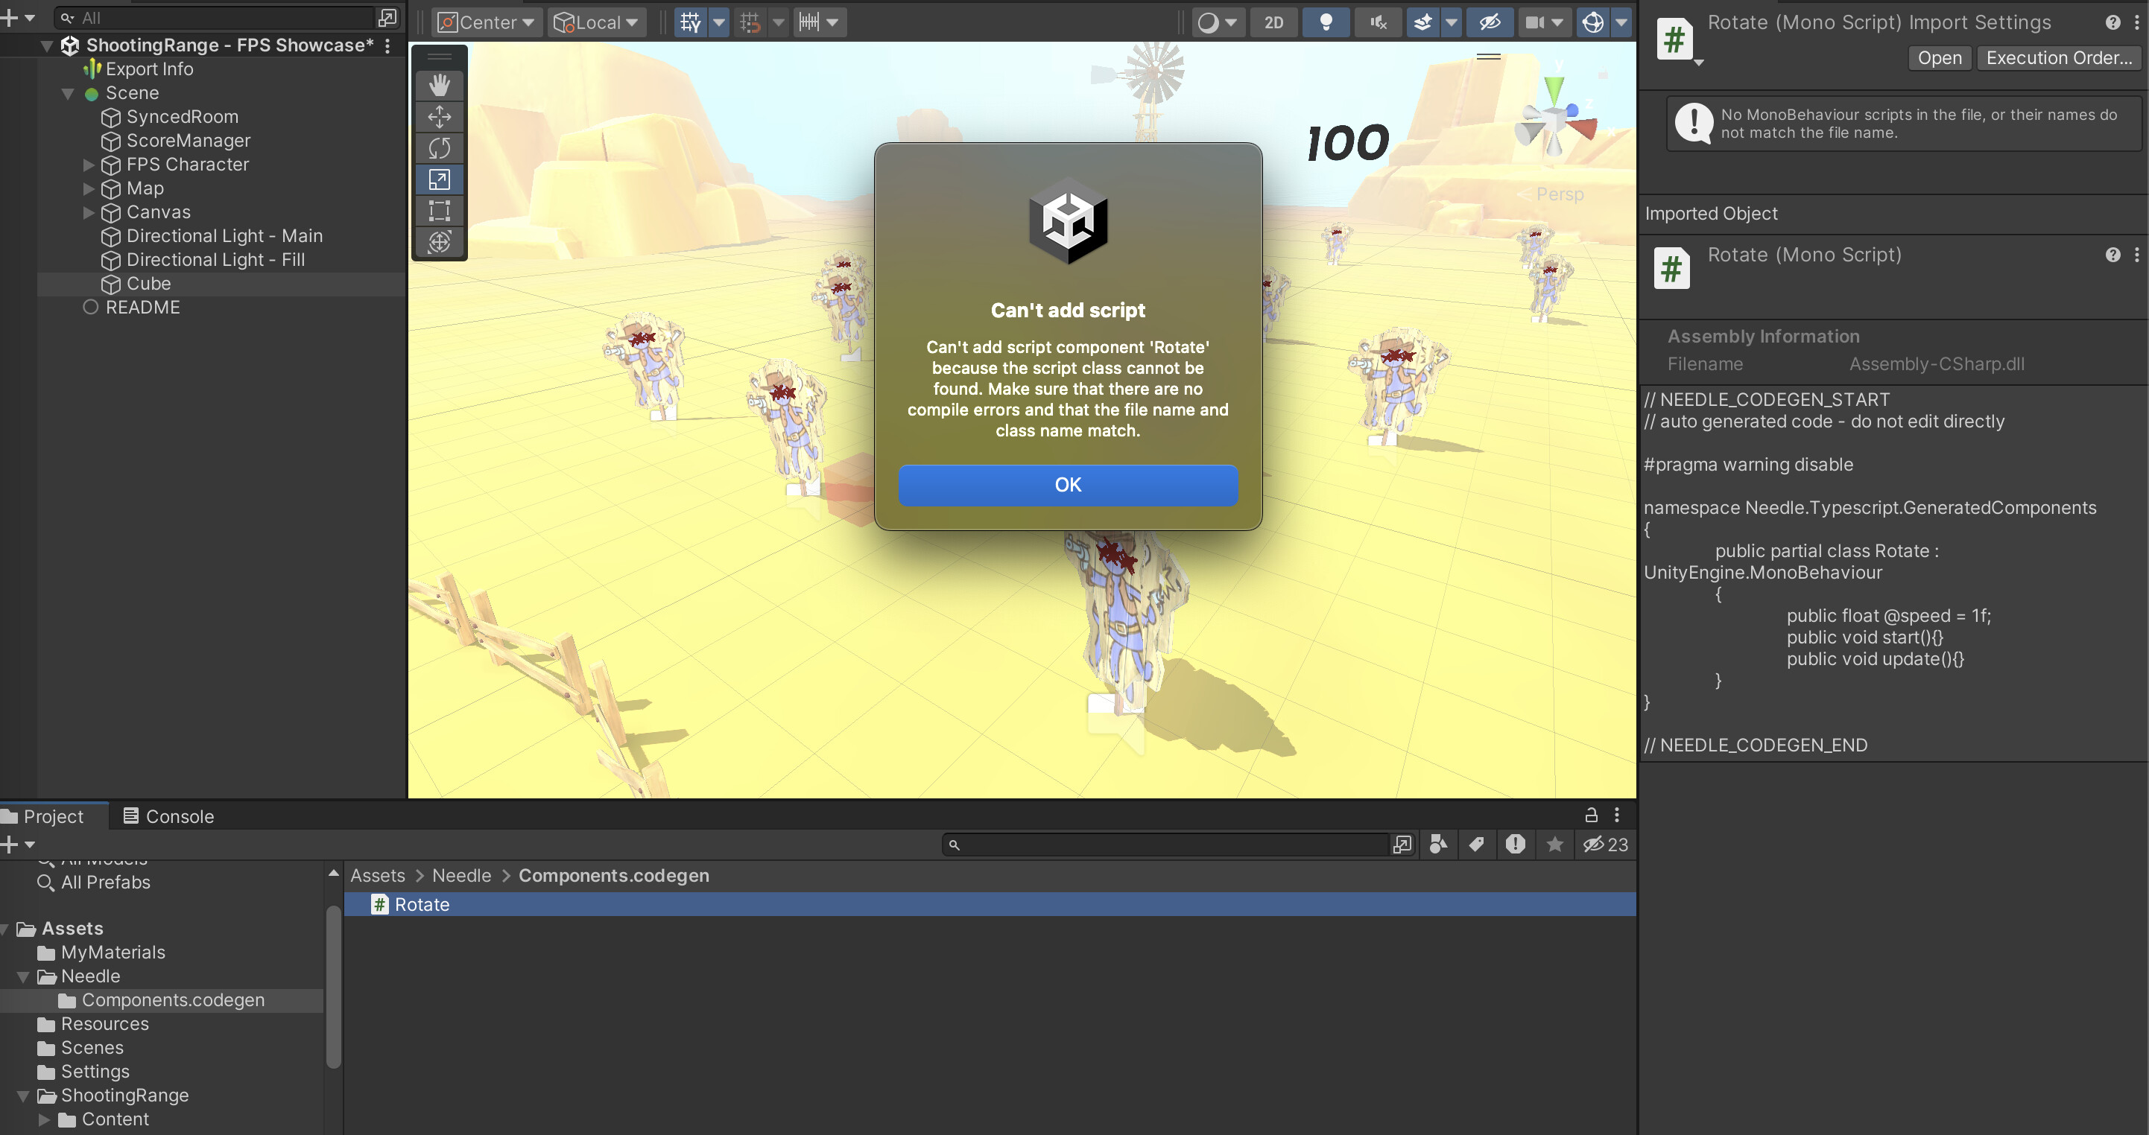Image resolution: width=2149 pixels, height=1135 pixels.
Task: Collapse the Needle folder
Action: point(23,976)
